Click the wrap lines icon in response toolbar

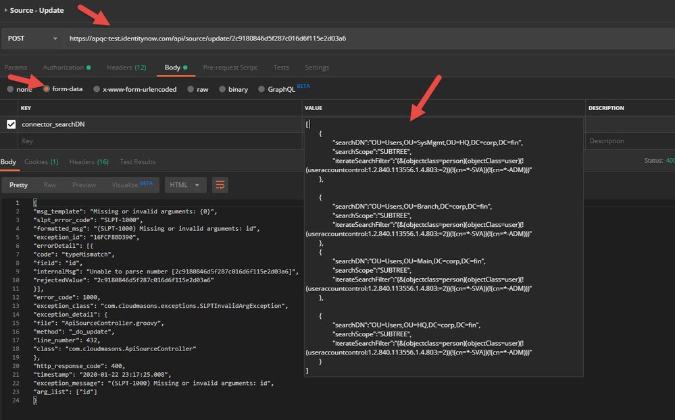[220, 185]
